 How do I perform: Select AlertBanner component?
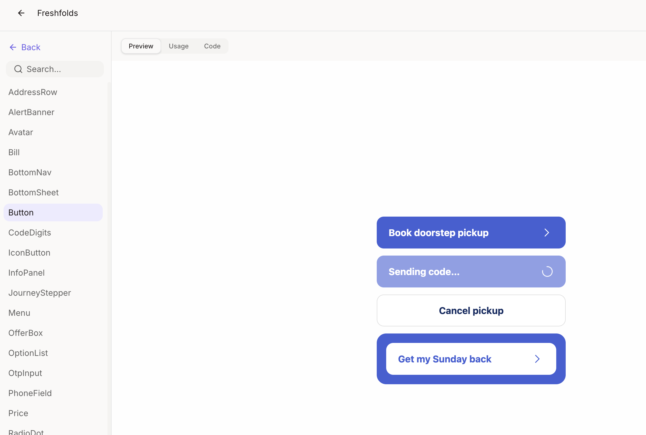click(53, 112)
